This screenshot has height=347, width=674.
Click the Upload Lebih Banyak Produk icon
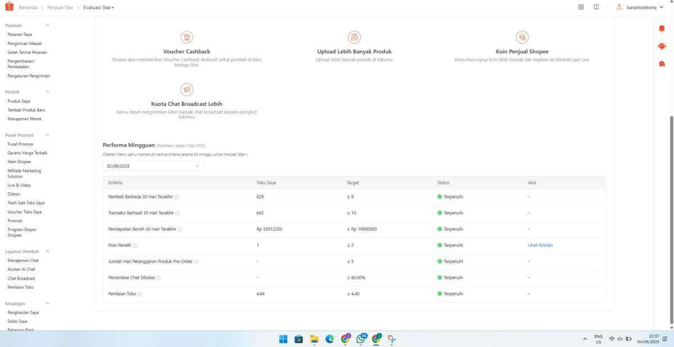coord(354,37)
